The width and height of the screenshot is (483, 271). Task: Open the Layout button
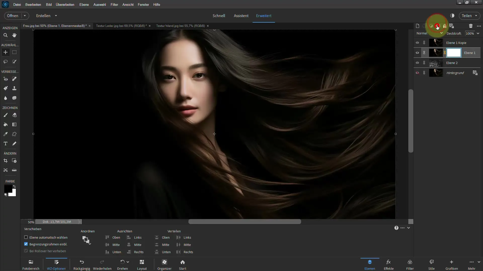click(x=142, y=265)
